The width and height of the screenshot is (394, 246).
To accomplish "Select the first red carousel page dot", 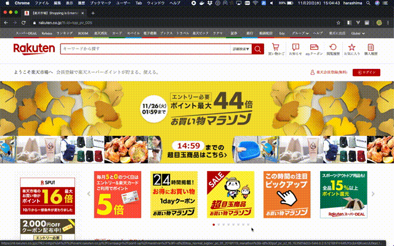I will [x=214, y=224].
